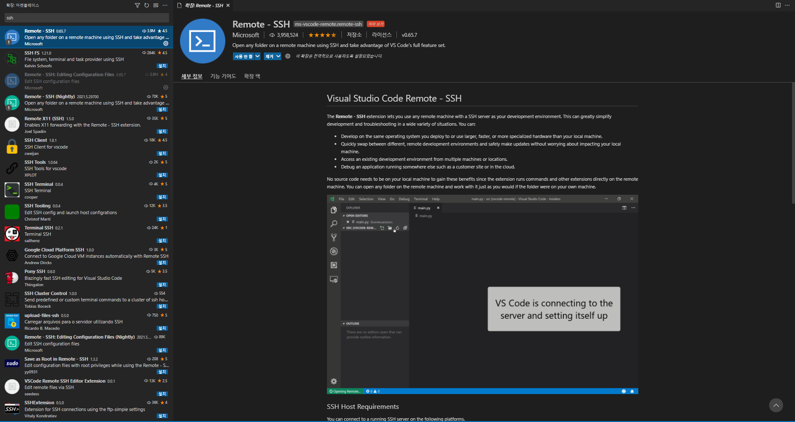Install Pony SSH extension

162,285
